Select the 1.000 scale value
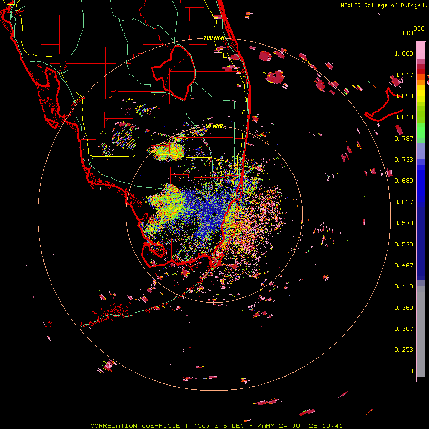This screenshot has width=429, height=429. tap(404, 53)
